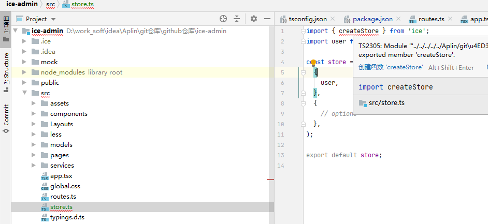Expand the models folder
The image size is (488, 224).
(x=34, y=145)
